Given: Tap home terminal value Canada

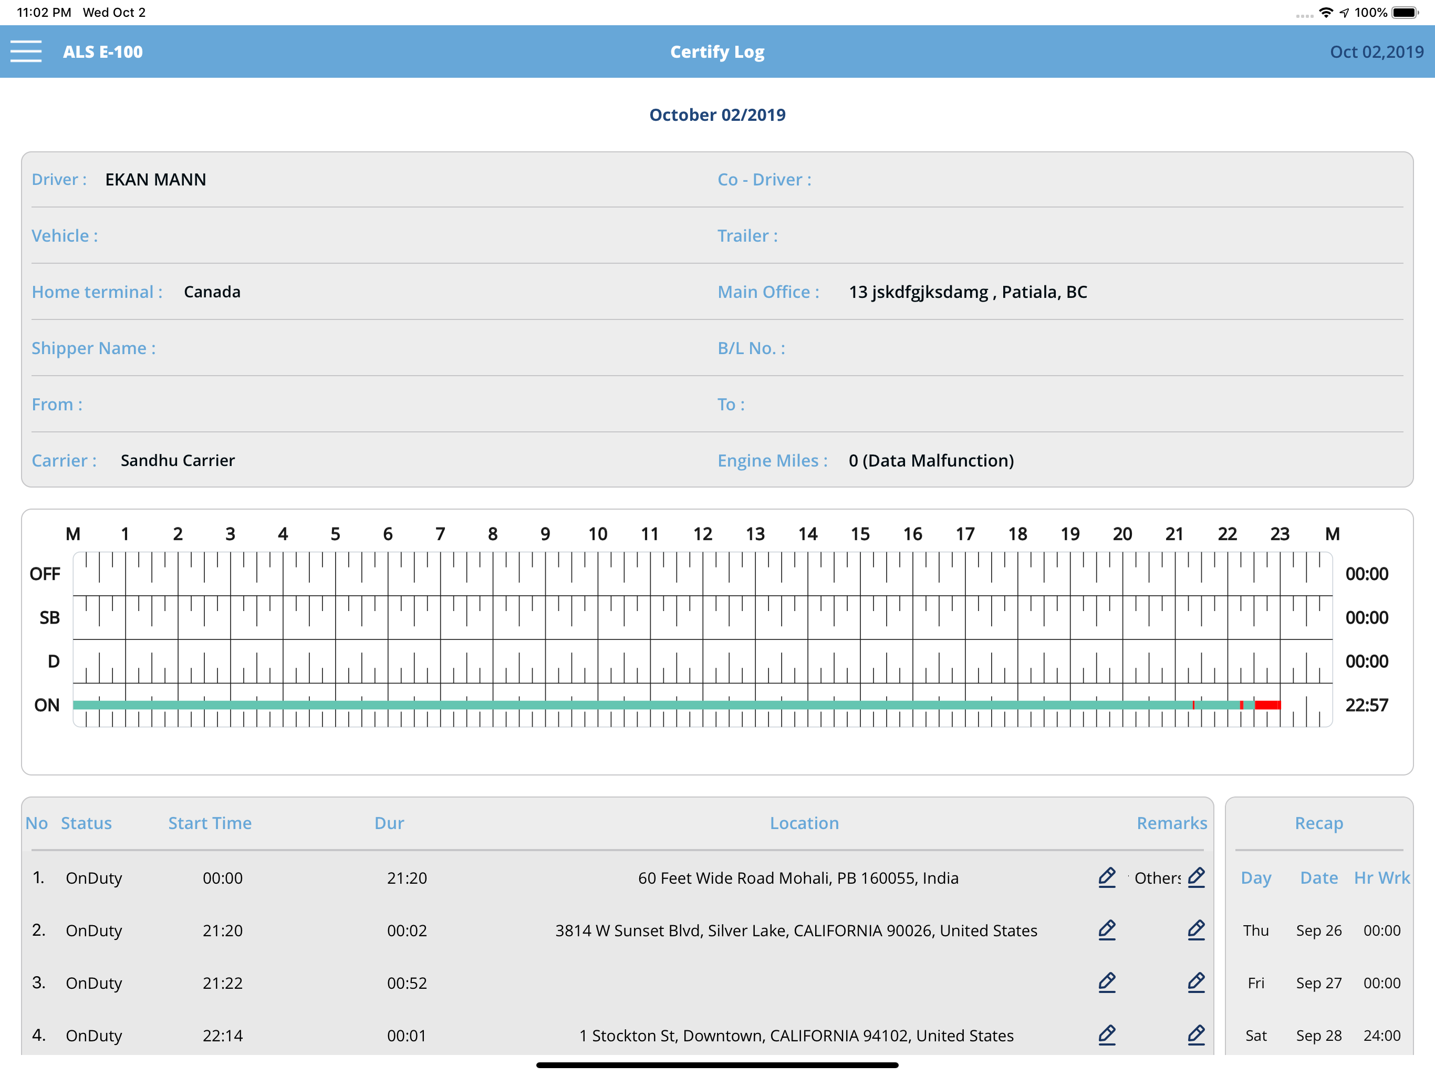Looking at the screenshot, I should click(212, 292).
